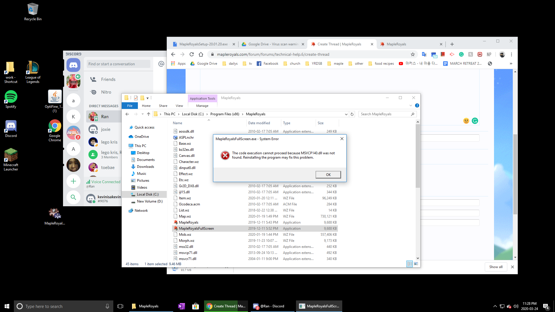Click Grammarly extension icon in Chrome toolbar
Screen dimensions: 555x312
click(x=461, y=54)
